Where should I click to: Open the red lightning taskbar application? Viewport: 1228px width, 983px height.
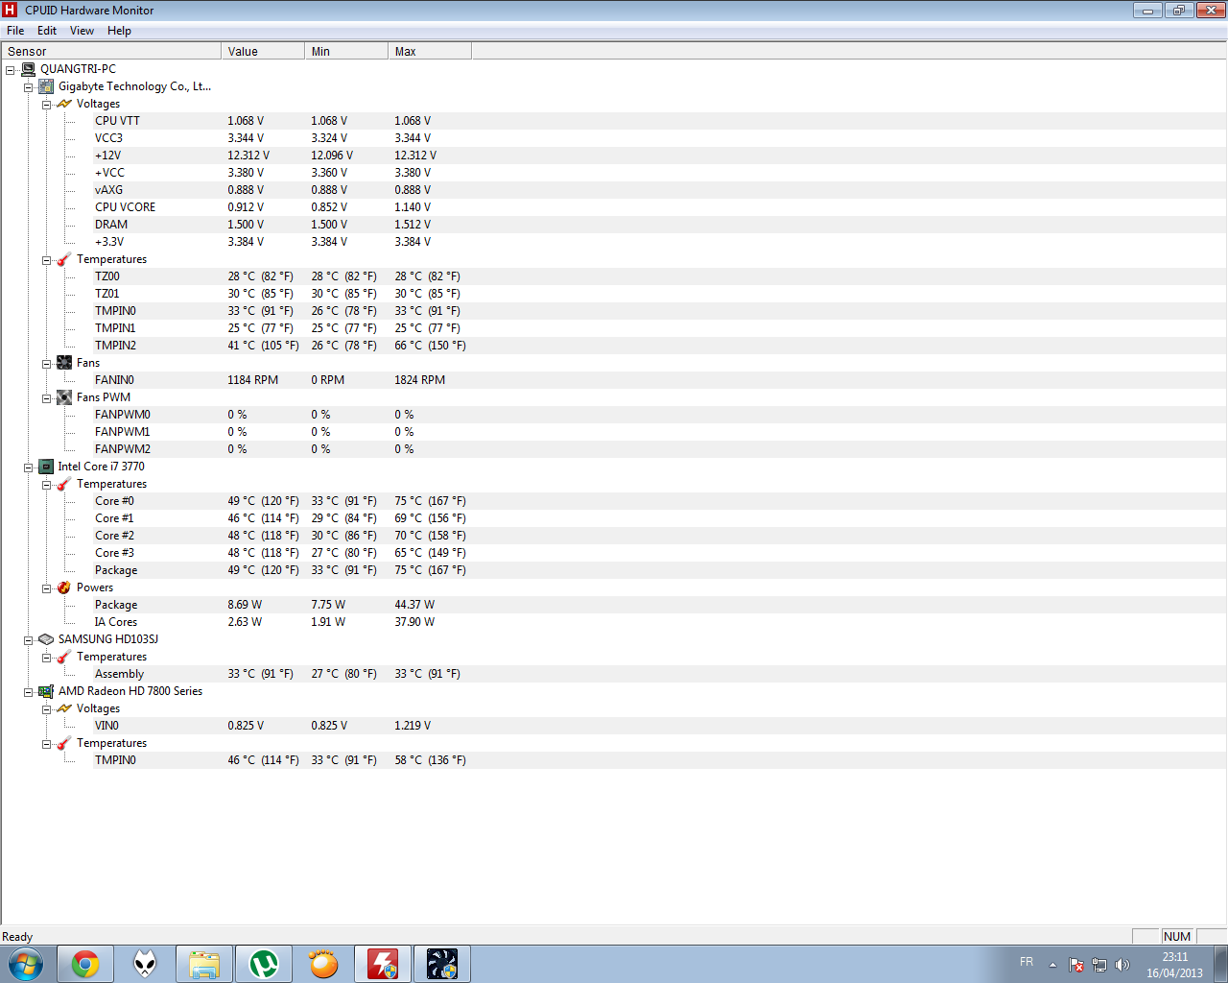tap(383, 964)
